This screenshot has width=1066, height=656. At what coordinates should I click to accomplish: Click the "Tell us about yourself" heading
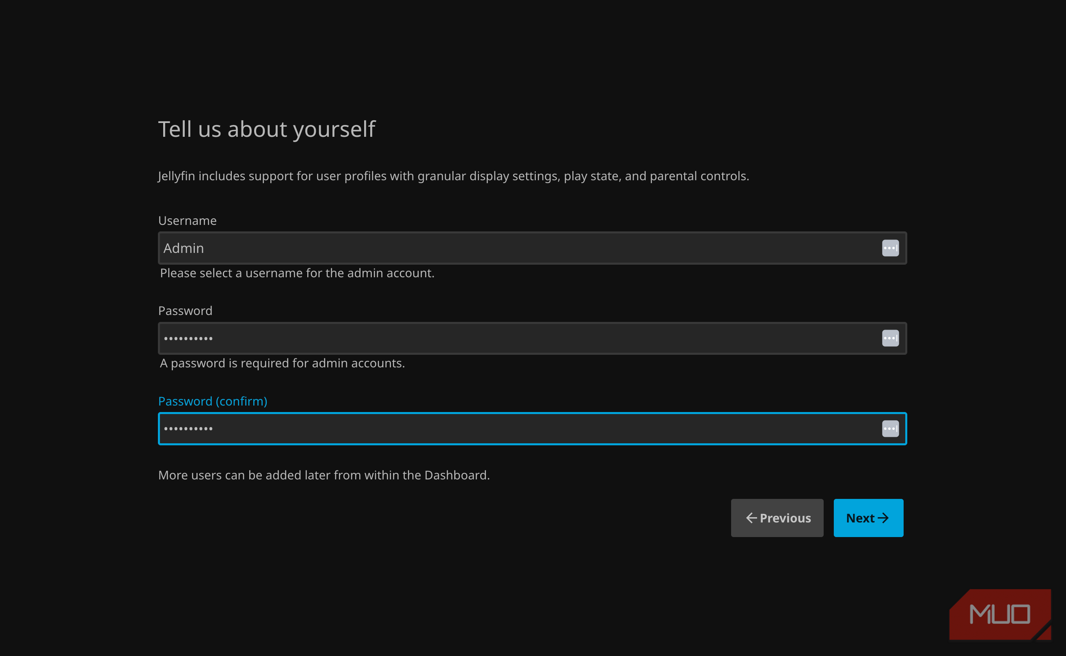click(267, 129)
